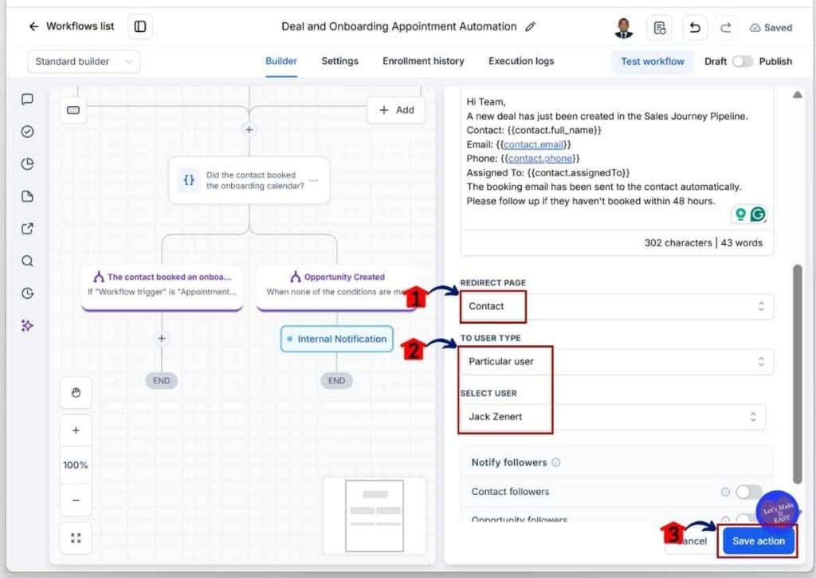816x578 pixels.
Task: Enable the hand pan tool
Action: tap(76, 392)
